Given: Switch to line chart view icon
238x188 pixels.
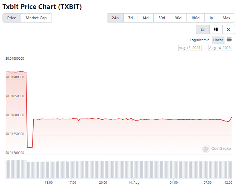Looking at the screenshot, I should [203, 29].
